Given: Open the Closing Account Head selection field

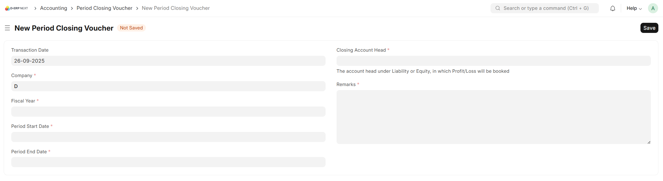Looking at the screenshot, I should [x=494, y=61].
